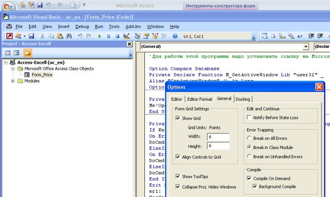The height and width of the screenshot is (197, 330).
Task: Toggle the Show Grid checkbox
Action: pyautogui.click(x=177, y=118)
